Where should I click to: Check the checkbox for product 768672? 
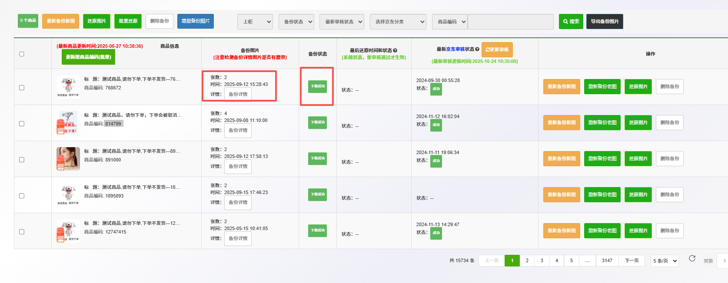point(22,88)
